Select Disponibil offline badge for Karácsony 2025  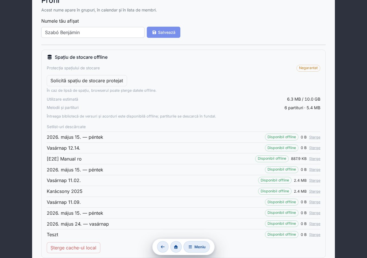[x=275, y=191]
